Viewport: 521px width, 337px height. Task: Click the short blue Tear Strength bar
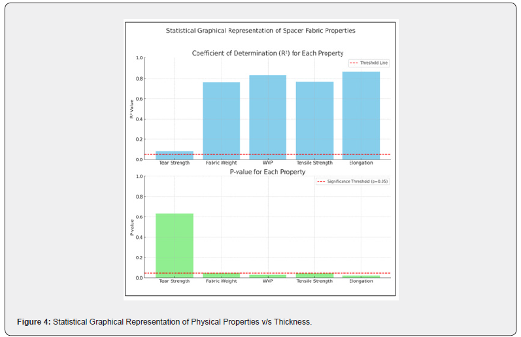point(175,155)
